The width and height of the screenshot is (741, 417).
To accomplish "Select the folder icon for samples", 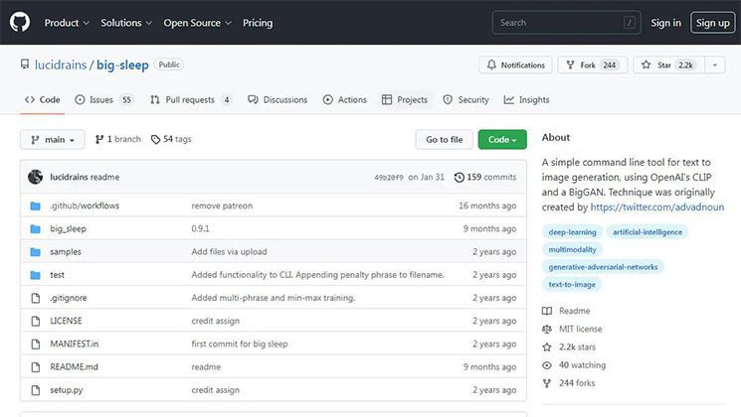I will (36, 252).
